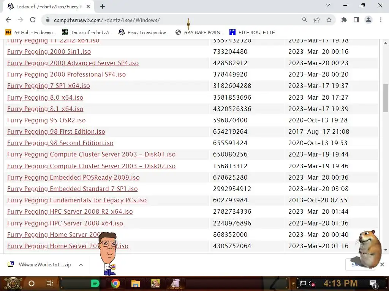This screenshot has height=291, width=389.
Task: View site security lock information
Action: pos(48,20)
